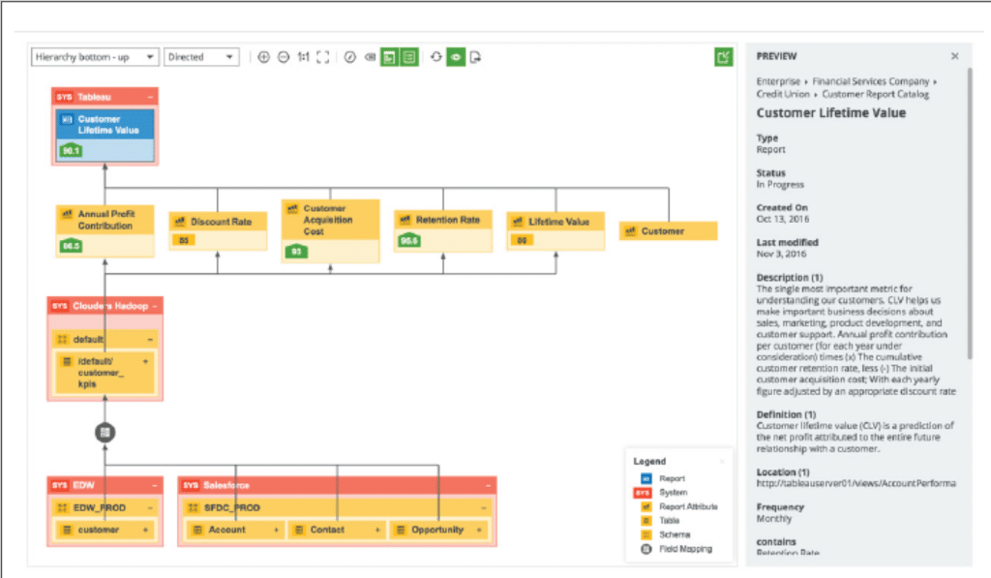991x578 pixels.
Task: Click the tag label icon in toolbar
Action: coord(370,57)
